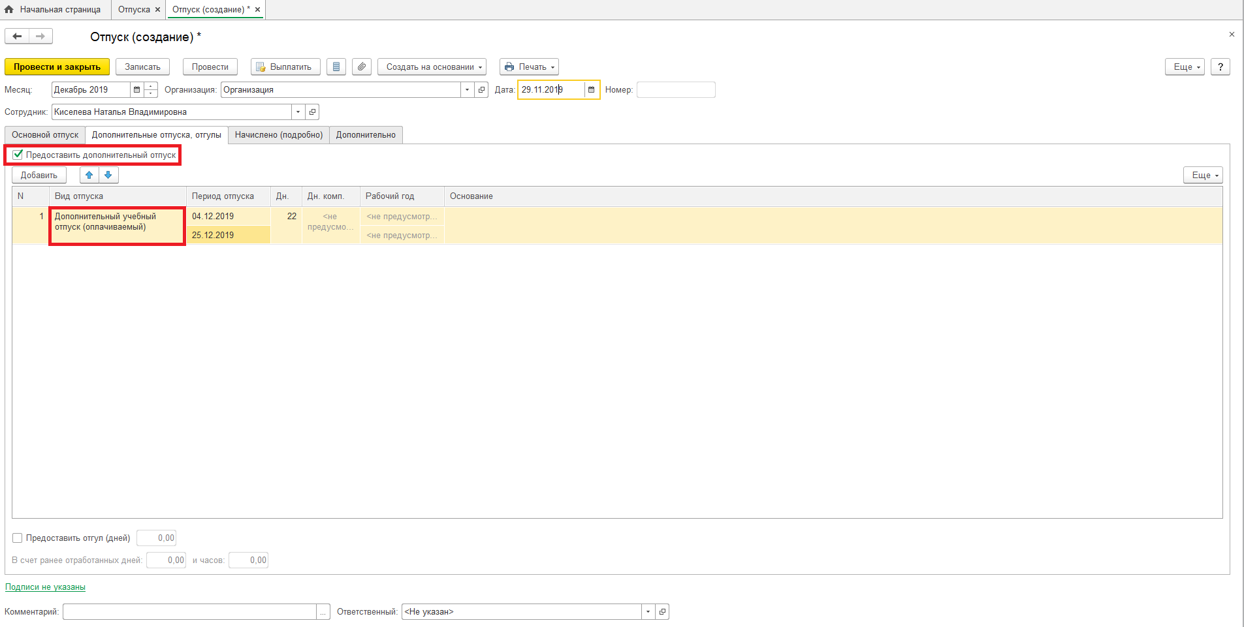
Task: Click the back navigation arrow
Action: click(17, 37)
